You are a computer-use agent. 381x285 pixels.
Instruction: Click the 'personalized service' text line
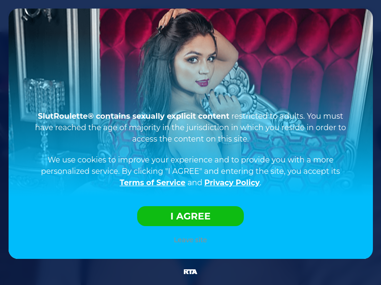[x=190, y=171]
